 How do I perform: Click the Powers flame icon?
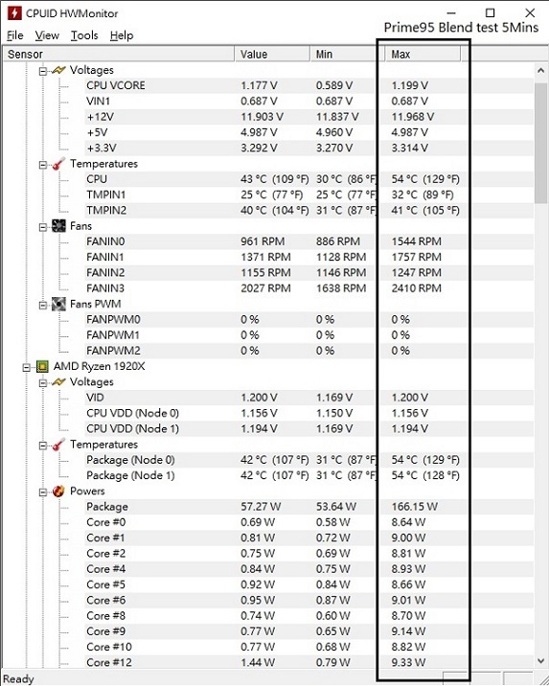point(58,492)
